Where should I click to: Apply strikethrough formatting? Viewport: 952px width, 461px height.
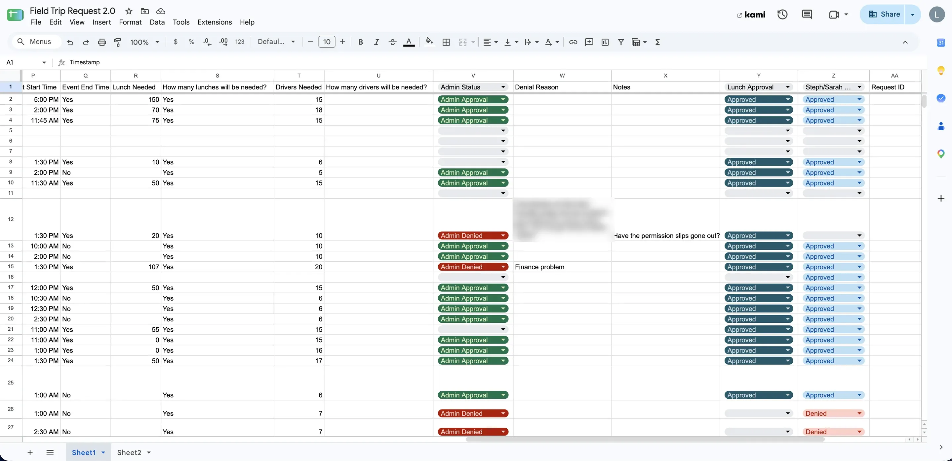point(392,42)
